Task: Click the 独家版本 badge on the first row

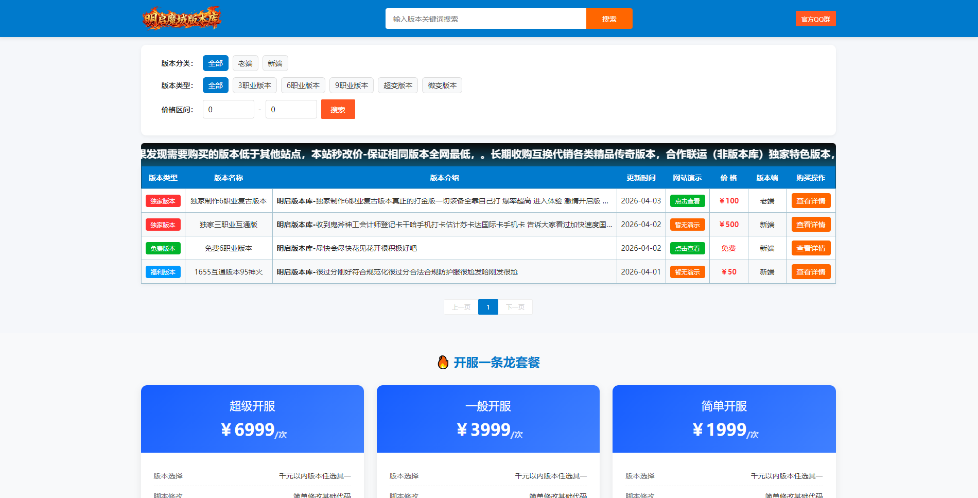Action: tap(163, 201)
